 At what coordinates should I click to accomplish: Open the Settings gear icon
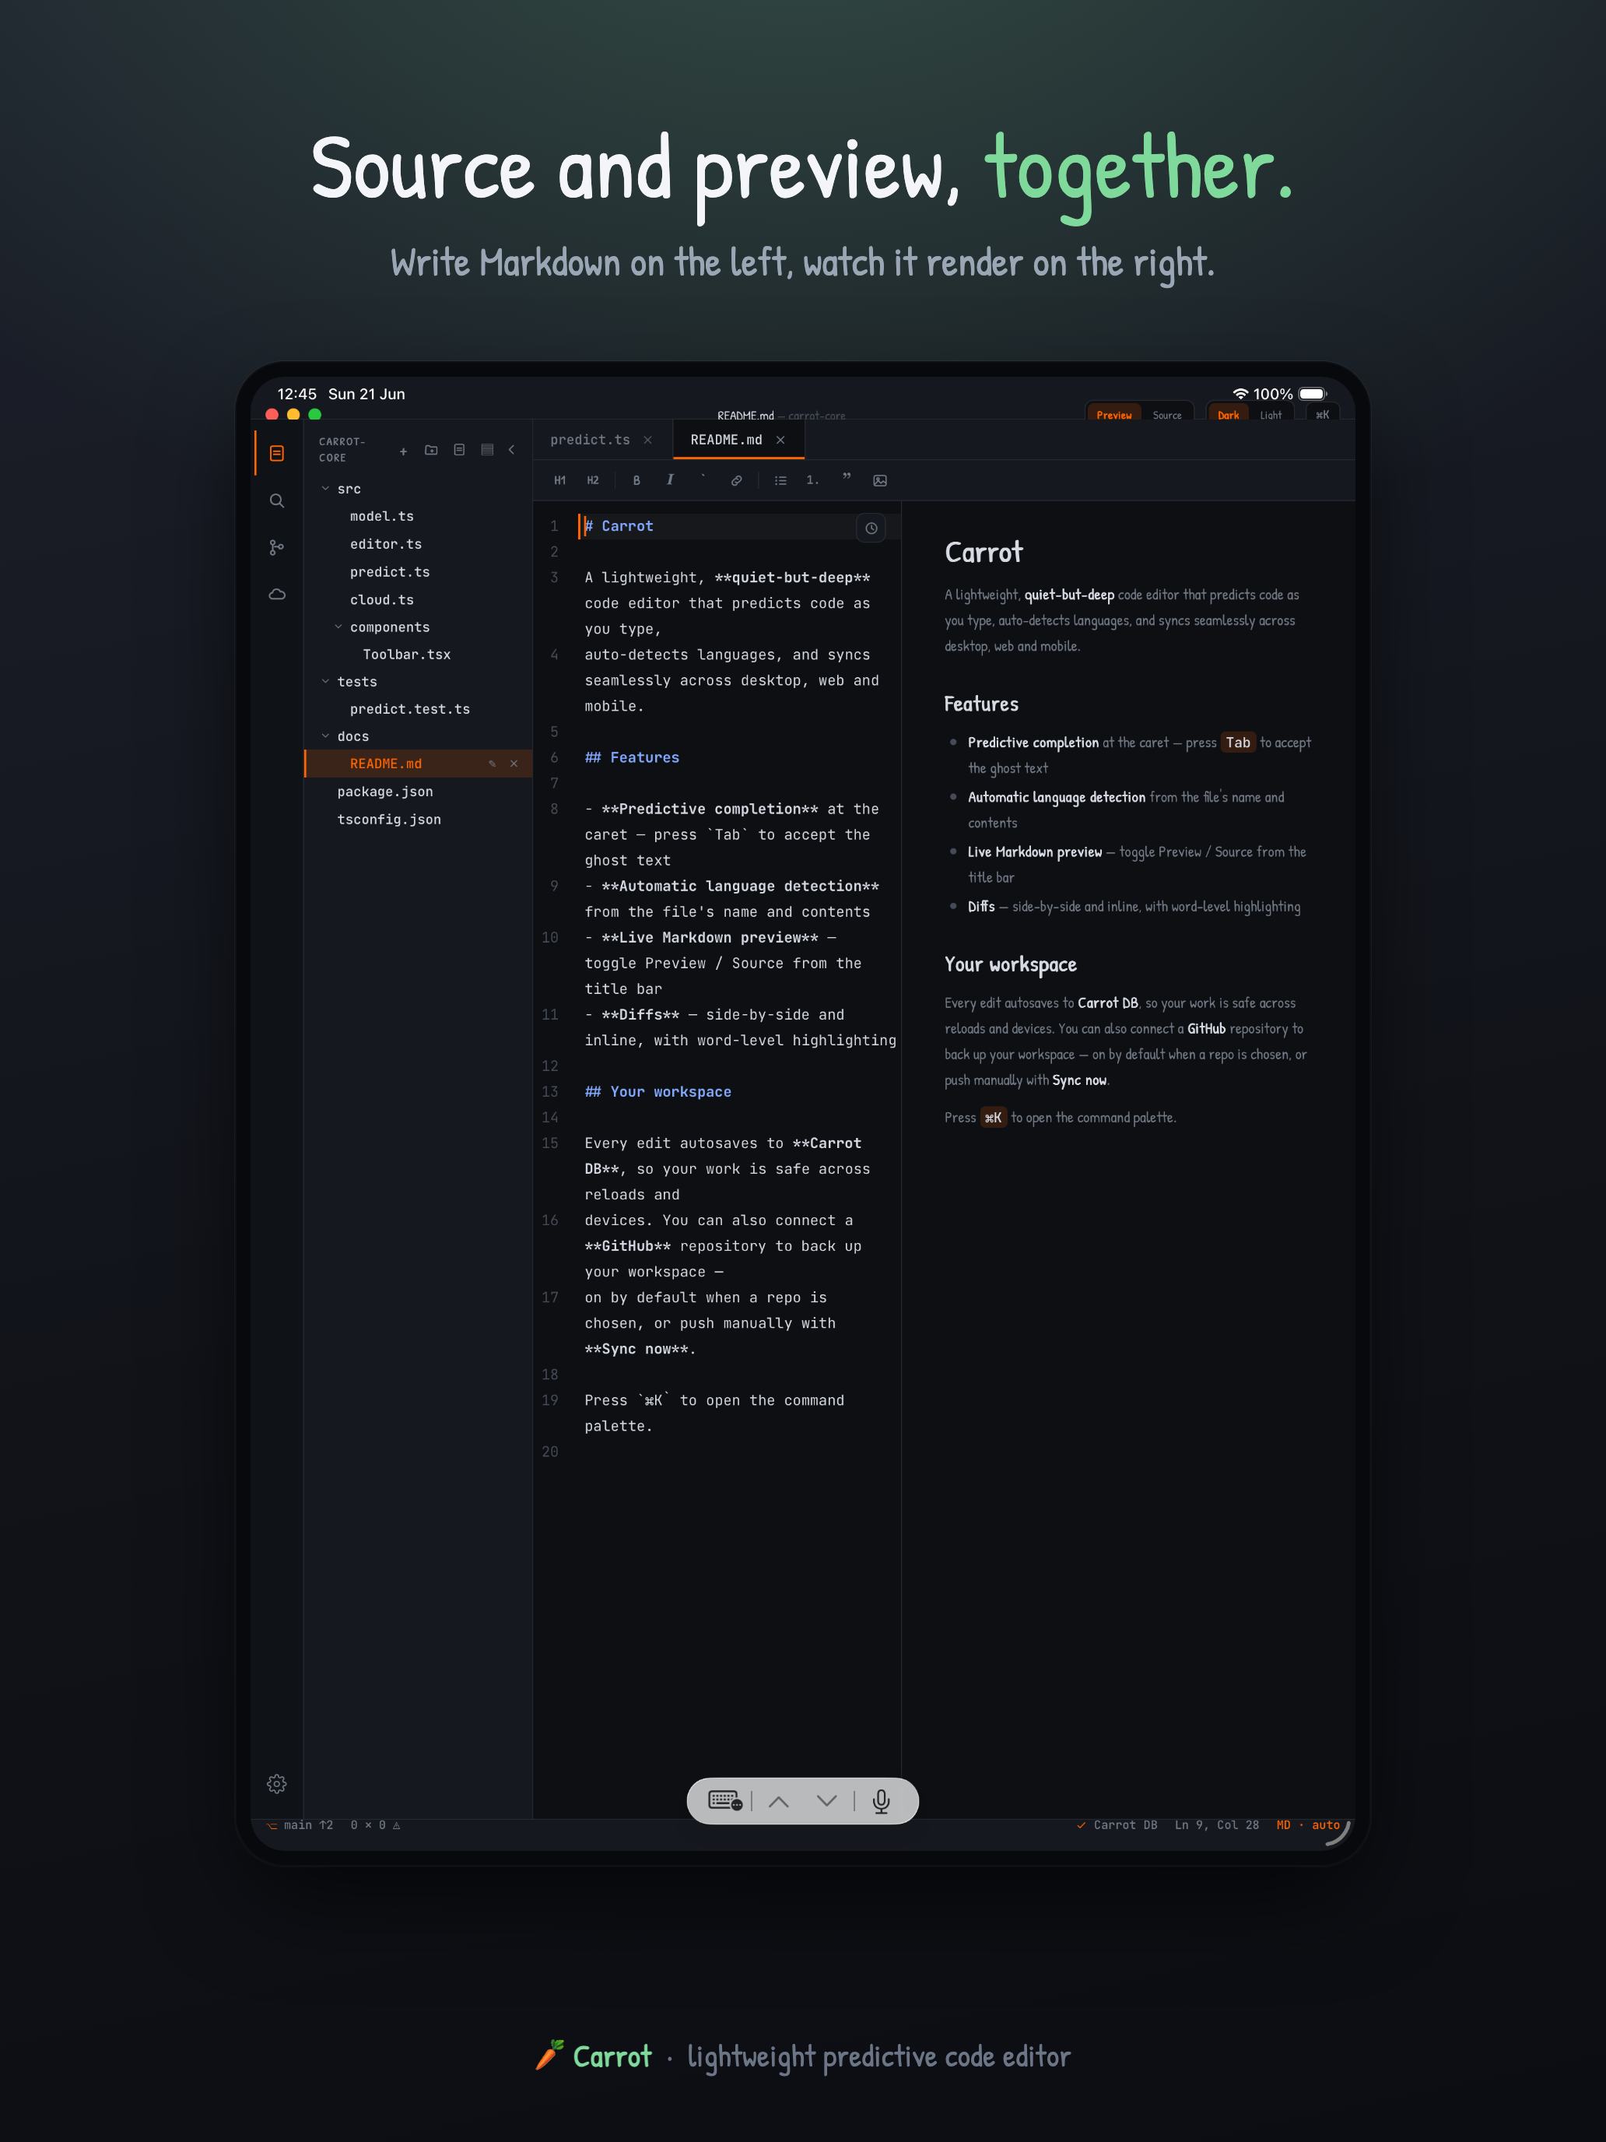[277, 1782]
